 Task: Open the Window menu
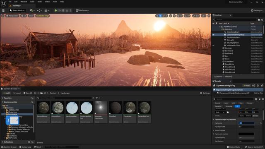(x=24, y=2)
